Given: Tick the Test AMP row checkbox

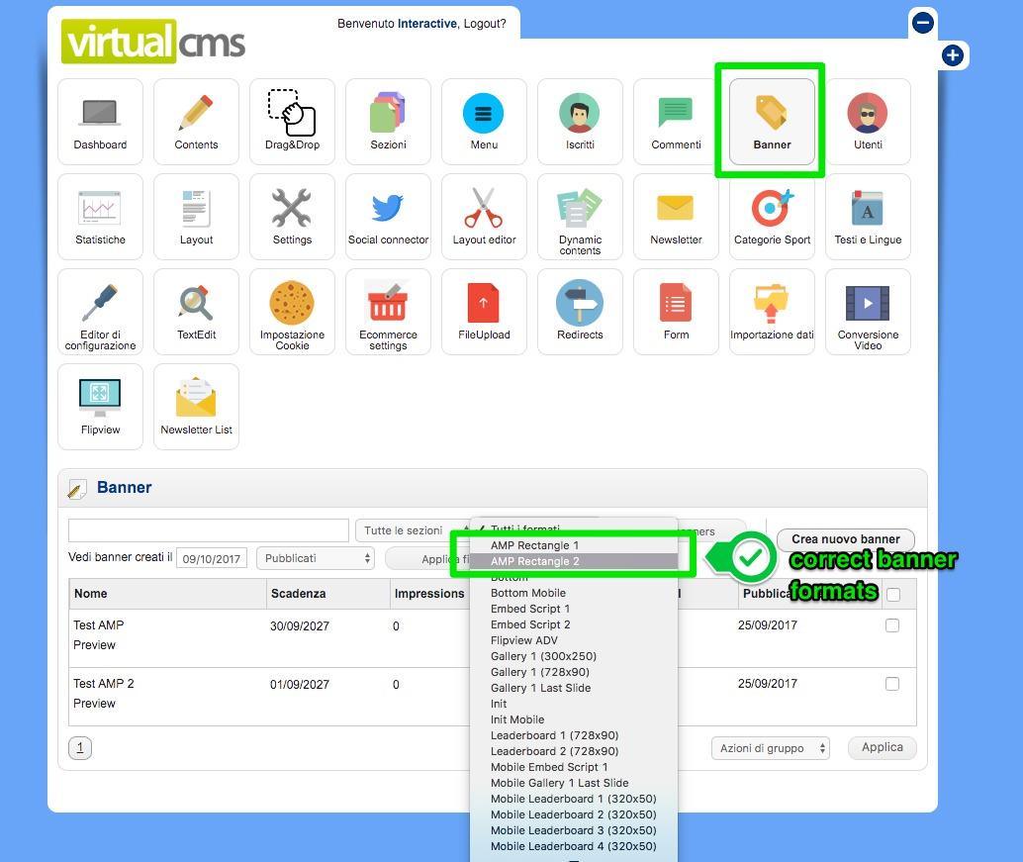Looking at the screenshot, I should tap(892, 625).
